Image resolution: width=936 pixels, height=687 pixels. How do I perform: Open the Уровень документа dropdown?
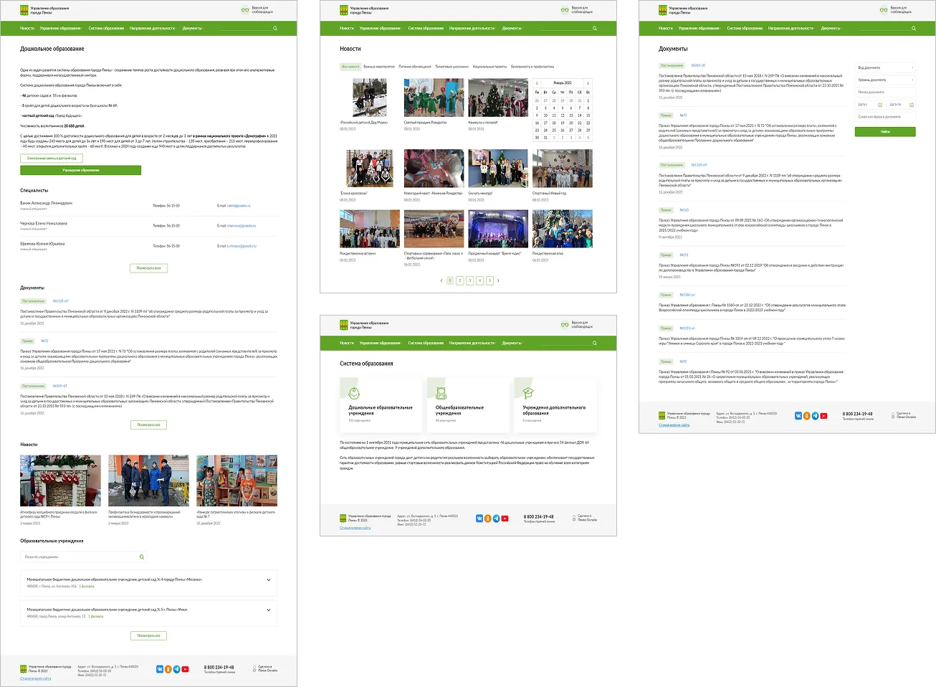(x=885, y=80)
